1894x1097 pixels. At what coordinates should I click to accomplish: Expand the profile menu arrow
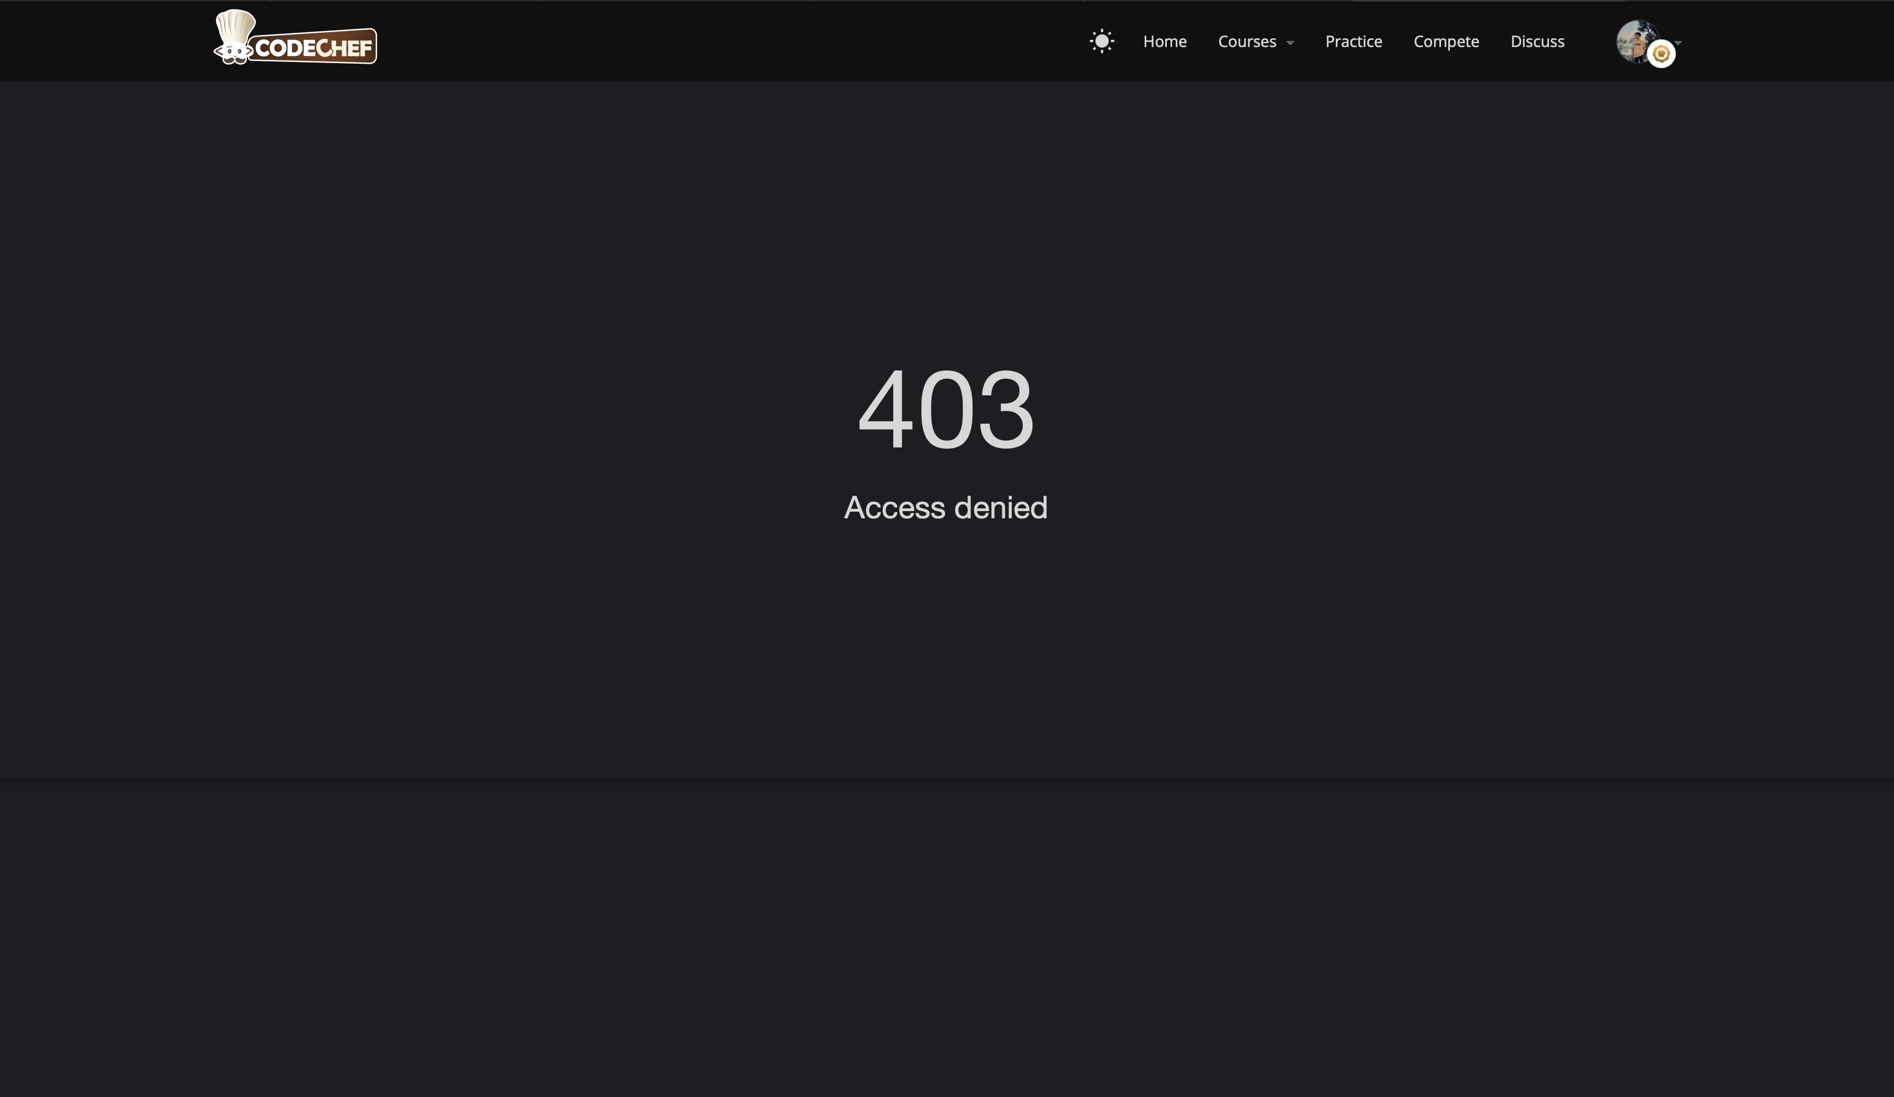pos(1678,42)
